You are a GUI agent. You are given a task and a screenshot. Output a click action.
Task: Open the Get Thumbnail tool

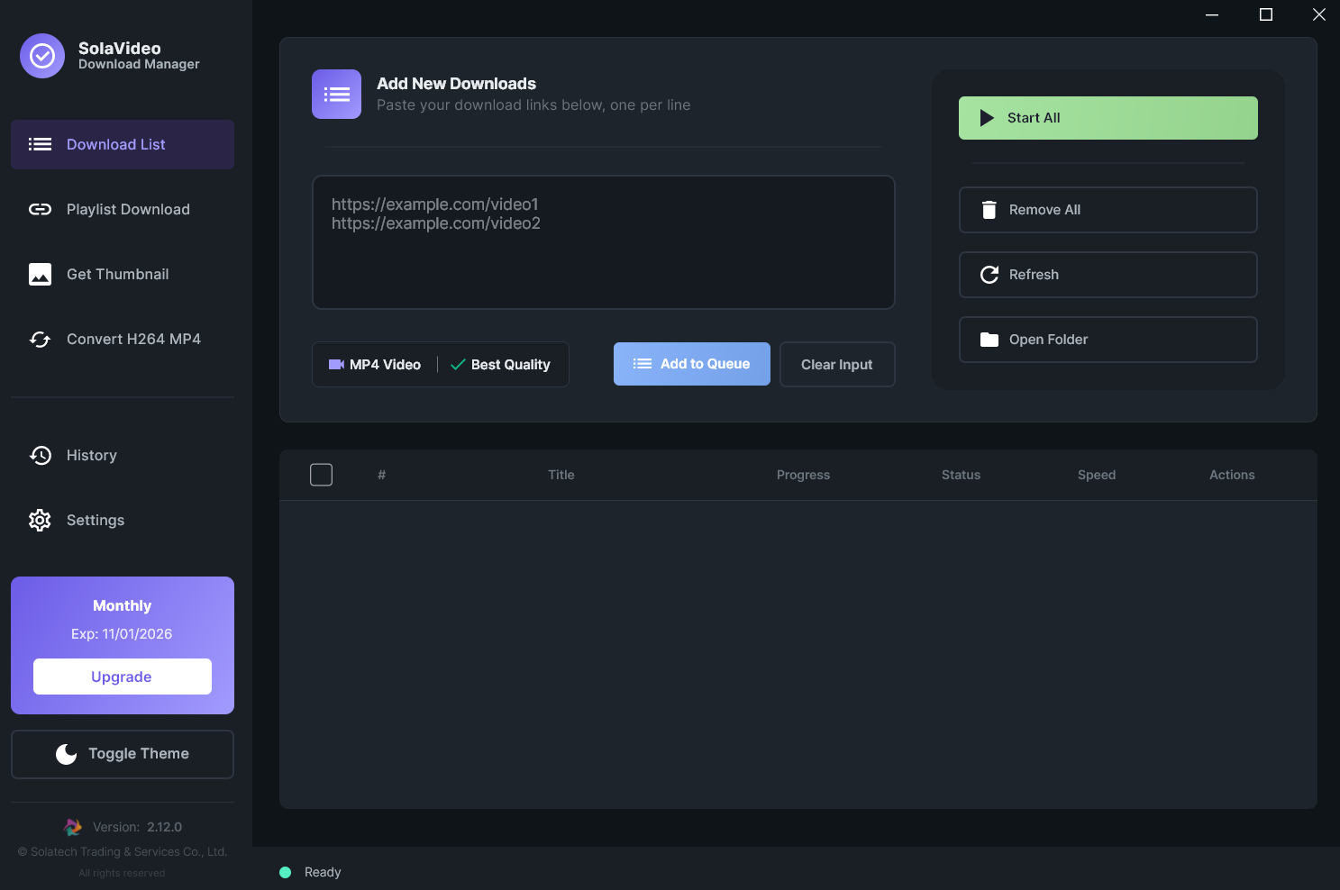click(117, 274)
